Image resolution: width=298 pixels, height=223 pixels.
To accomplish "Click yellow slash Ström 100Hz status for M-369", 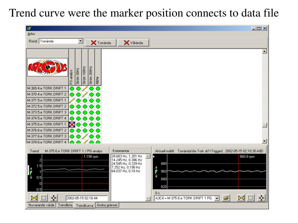I will pos(85,89).
